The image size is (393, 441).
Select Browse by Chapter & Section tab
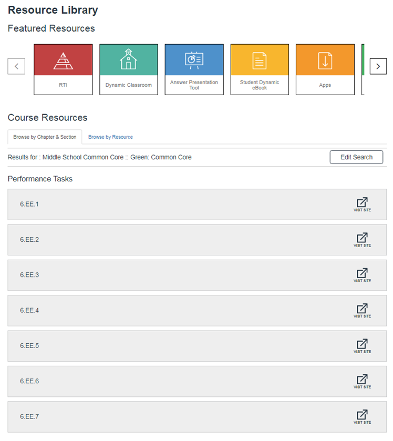(45, 137)
